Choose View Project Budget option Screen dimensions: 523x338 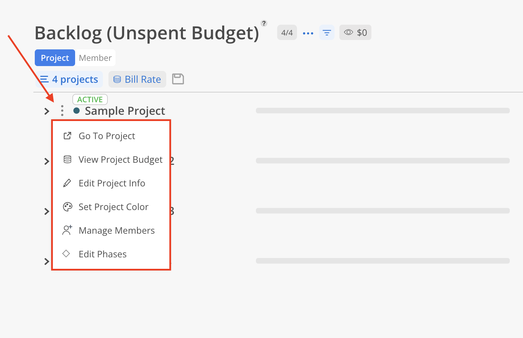click(x=120, y=160)
